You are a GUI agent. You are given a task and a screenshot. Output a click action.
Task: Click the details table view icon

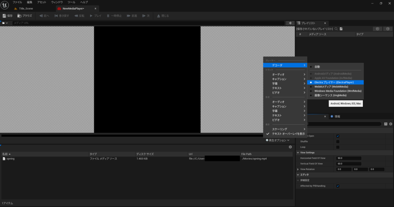point(386,124)
